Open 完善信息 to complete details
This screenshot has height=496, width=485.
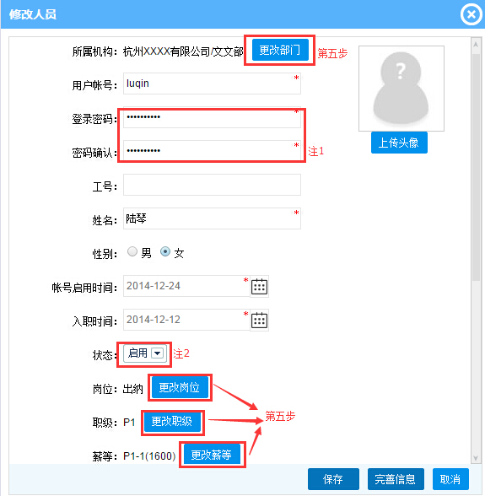(x=396, y=479)
